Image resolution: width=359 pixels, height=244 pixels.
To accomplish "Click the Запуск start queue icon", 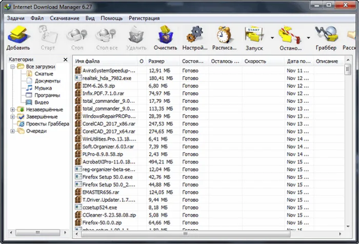I will pyautogui.click(x=254, y=35).
